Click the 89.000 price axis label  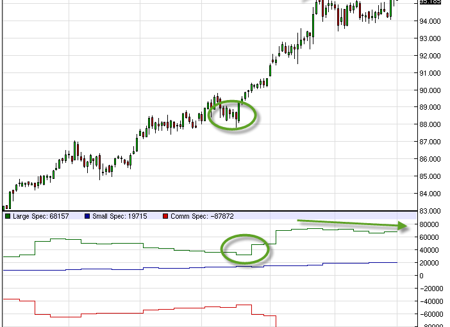click(430, 107)
